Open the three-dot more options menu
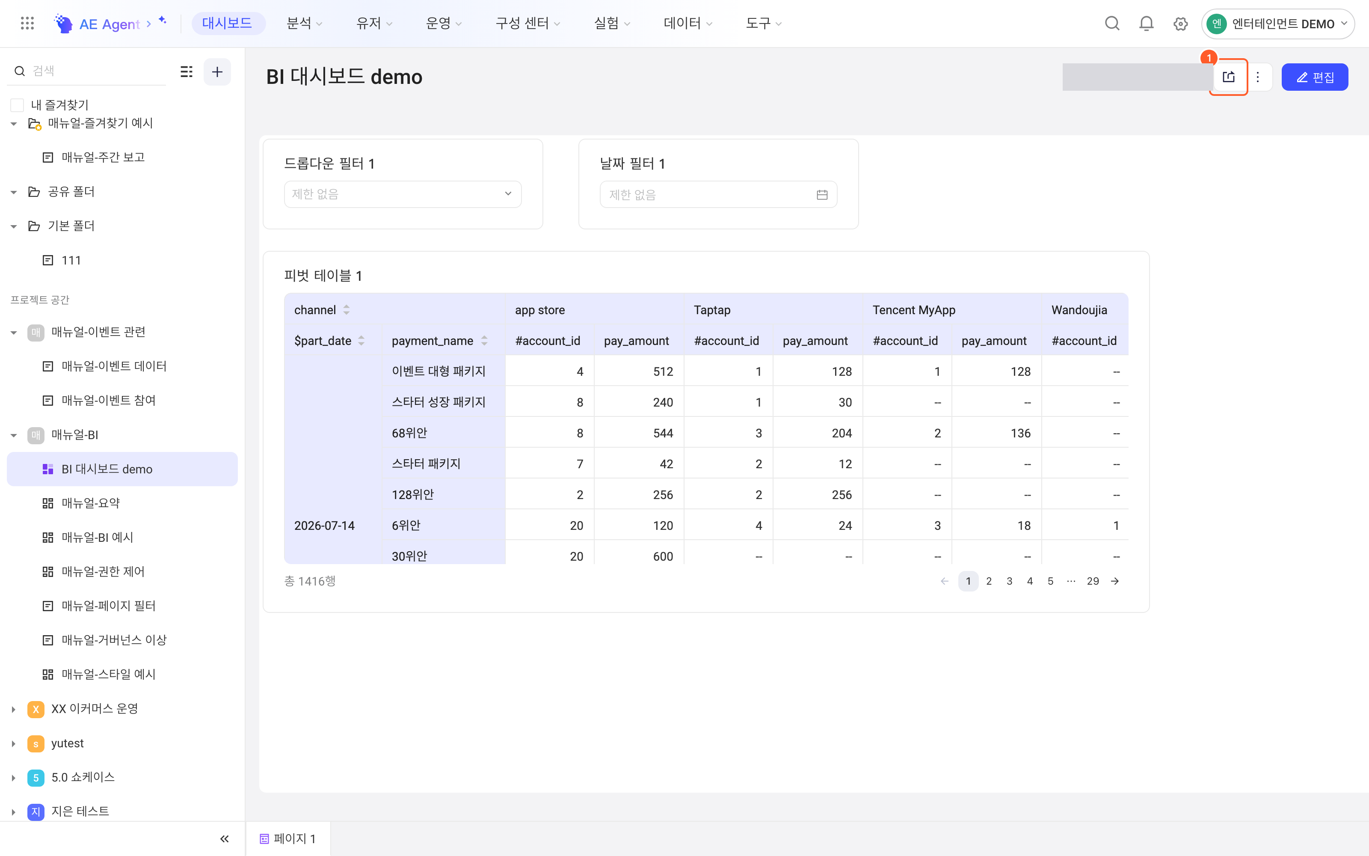Screen dimensions: 1369x856 (1258, 77)
